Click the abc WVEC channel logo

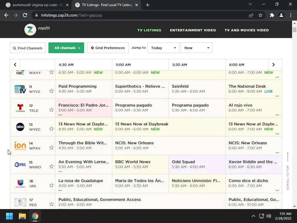(x=20, y=127)
